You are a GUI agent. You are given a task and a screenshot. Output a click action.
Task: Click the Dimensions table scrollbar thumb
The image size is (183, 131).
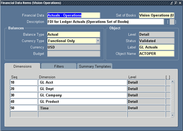click(x=173, y=98)
